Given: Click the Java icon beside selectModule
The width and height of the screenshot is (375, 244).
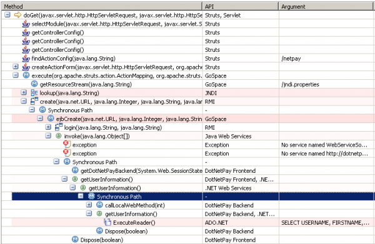Looking at the screenshot, I should click(26, 24).
